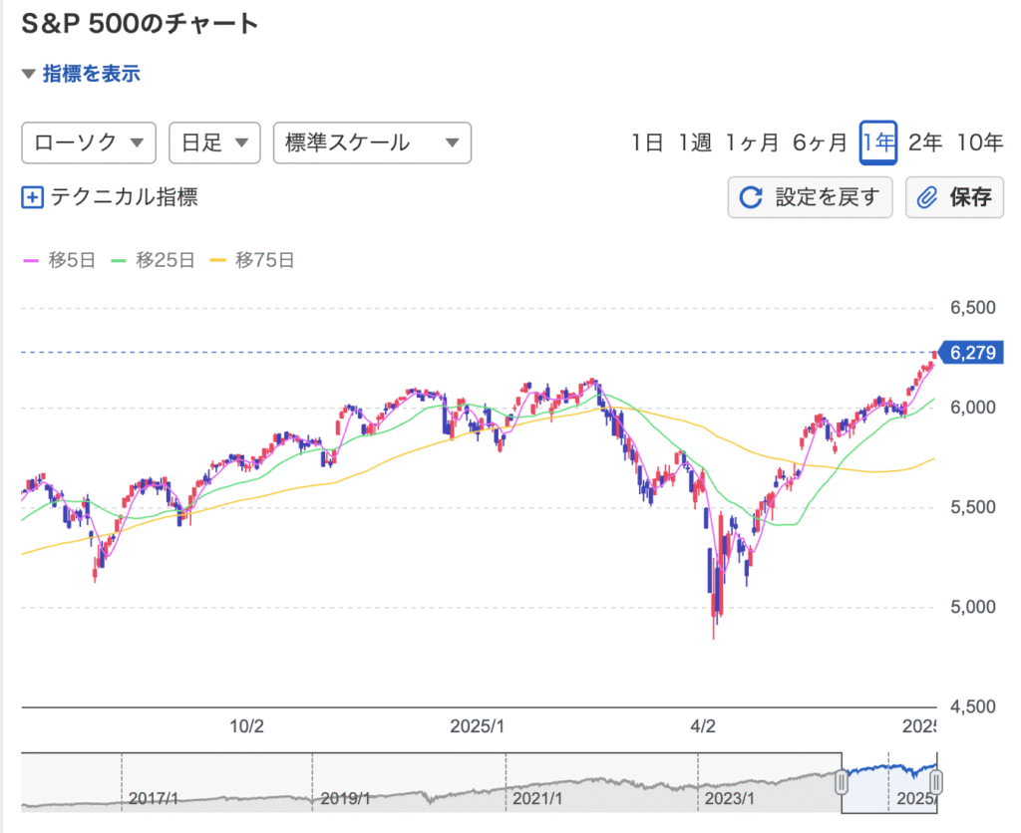
Task: Select the 1年 time range
Action: click(x=877, y=141)
